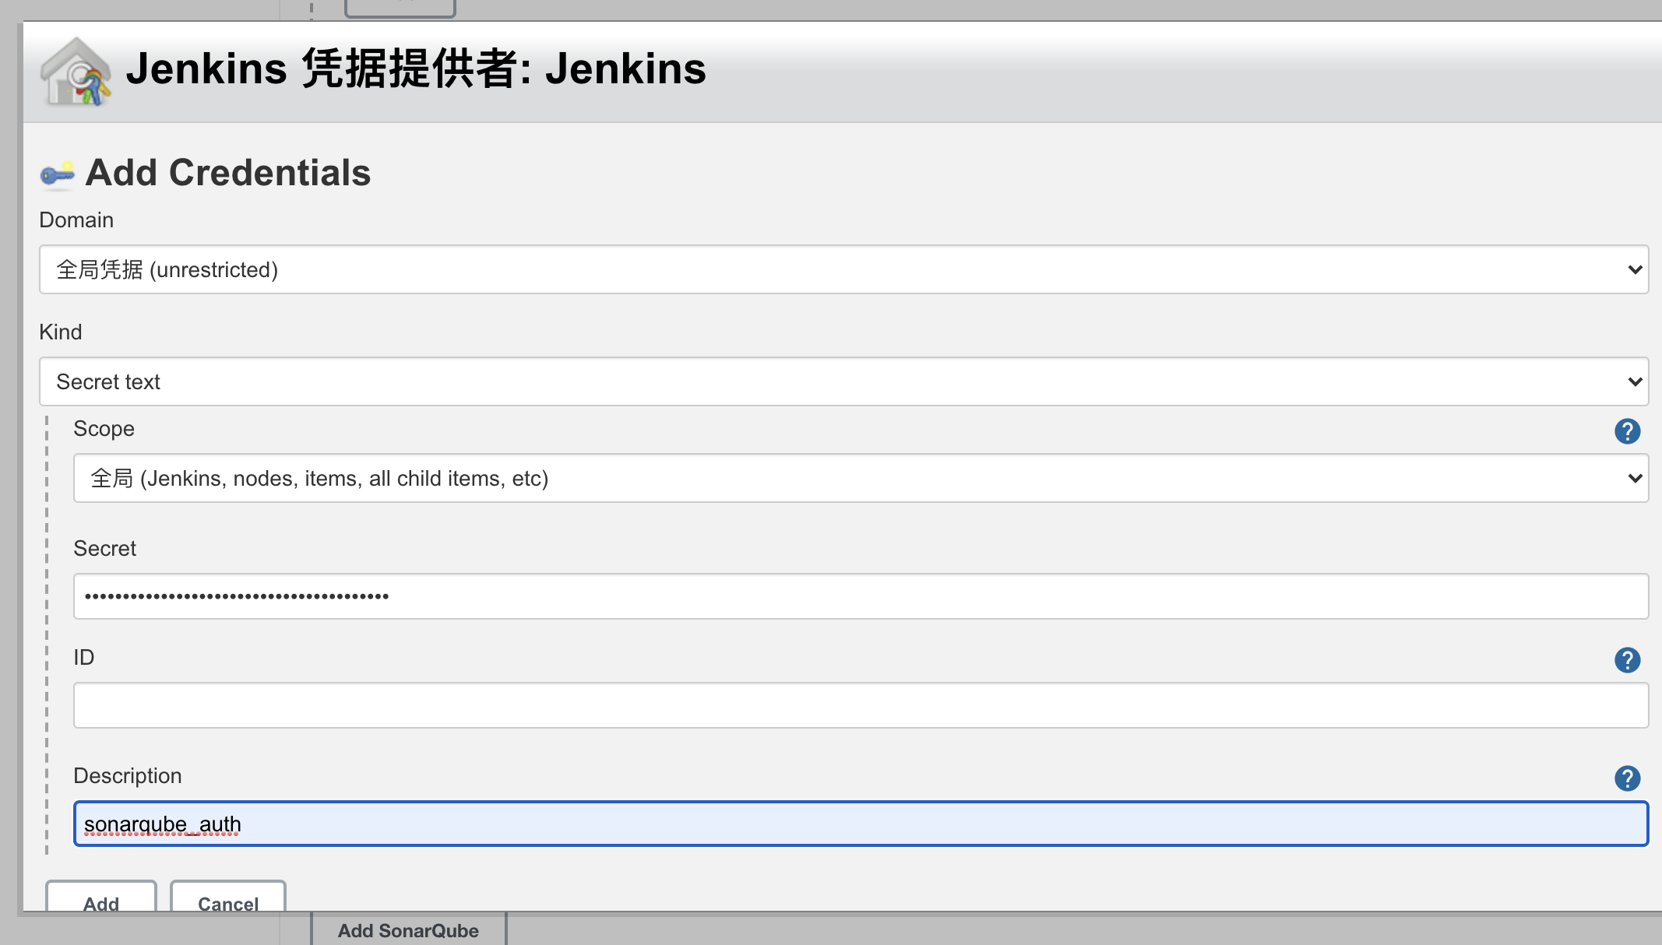Image resolution: width=1662 pixels, height=945 pixels.
Task: Click the Jenkins 凭据提供者 title text
Action: 416,69
